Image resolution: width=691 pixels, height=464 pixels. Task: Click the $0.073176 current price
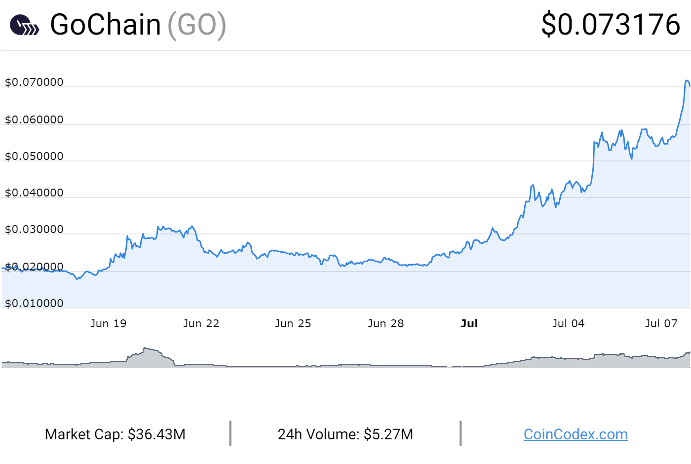tap(611, 24)
